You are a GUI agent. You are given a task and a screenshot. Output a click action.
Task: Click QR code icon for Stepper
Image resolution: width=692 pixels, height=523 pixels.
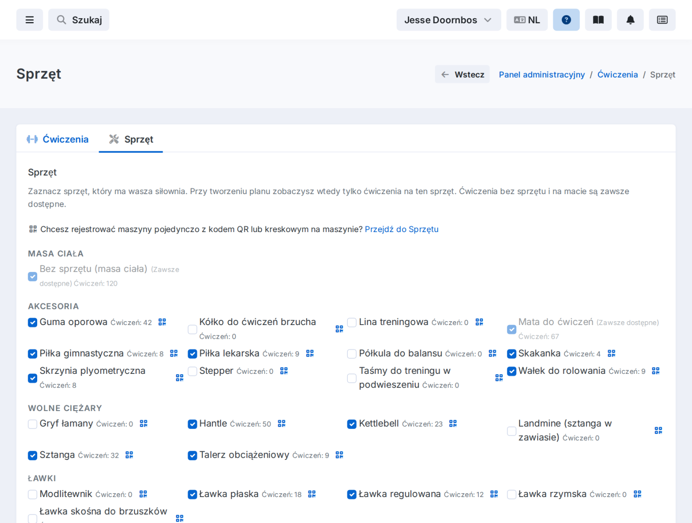(284, 371)
